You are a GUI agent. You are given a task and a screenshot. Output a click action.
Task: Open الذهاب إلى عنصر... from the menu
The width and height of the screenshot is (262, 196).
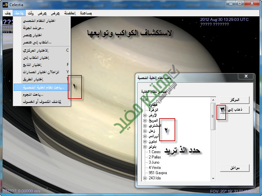pos(42,42)
